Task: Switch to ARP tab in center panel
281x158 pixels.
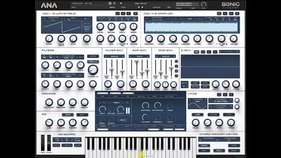Action: click(x=102, y=97)
